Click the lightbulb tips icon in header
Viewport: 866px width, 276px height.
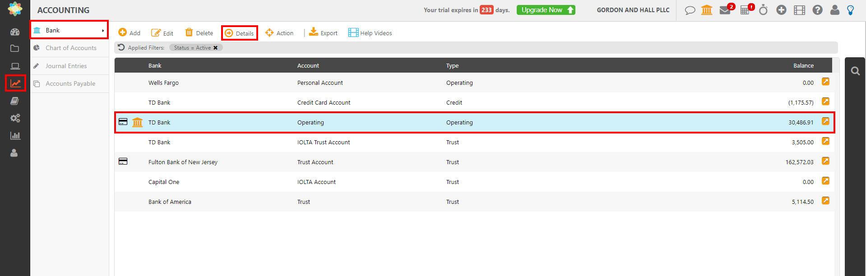click(x=851, y=10)
